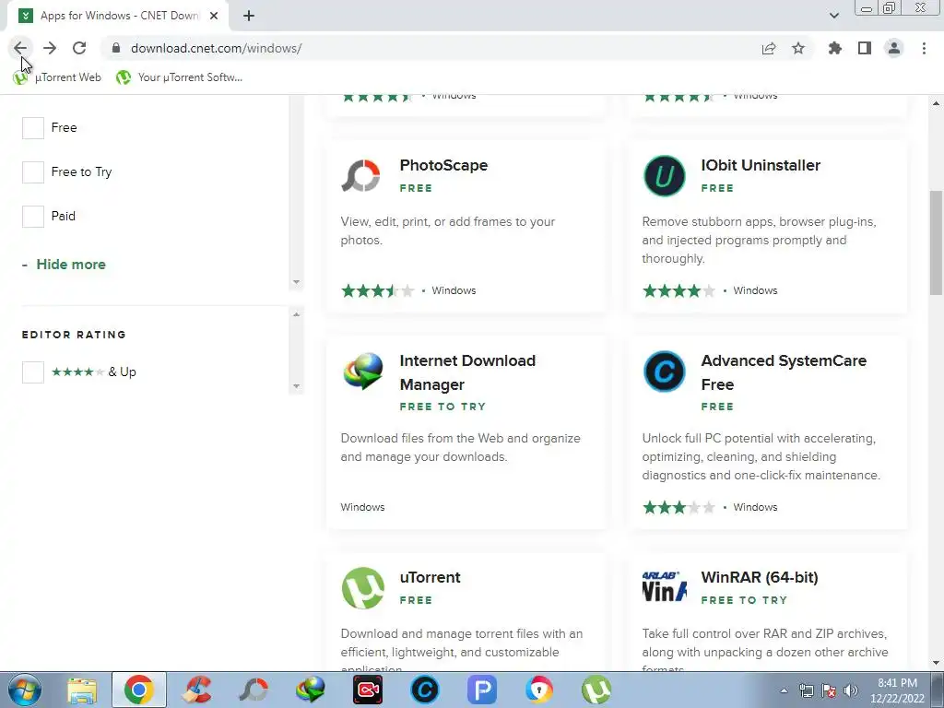Click the browser forward arrow
Viewport: 944px width, 708px height.
pos(50,48)
